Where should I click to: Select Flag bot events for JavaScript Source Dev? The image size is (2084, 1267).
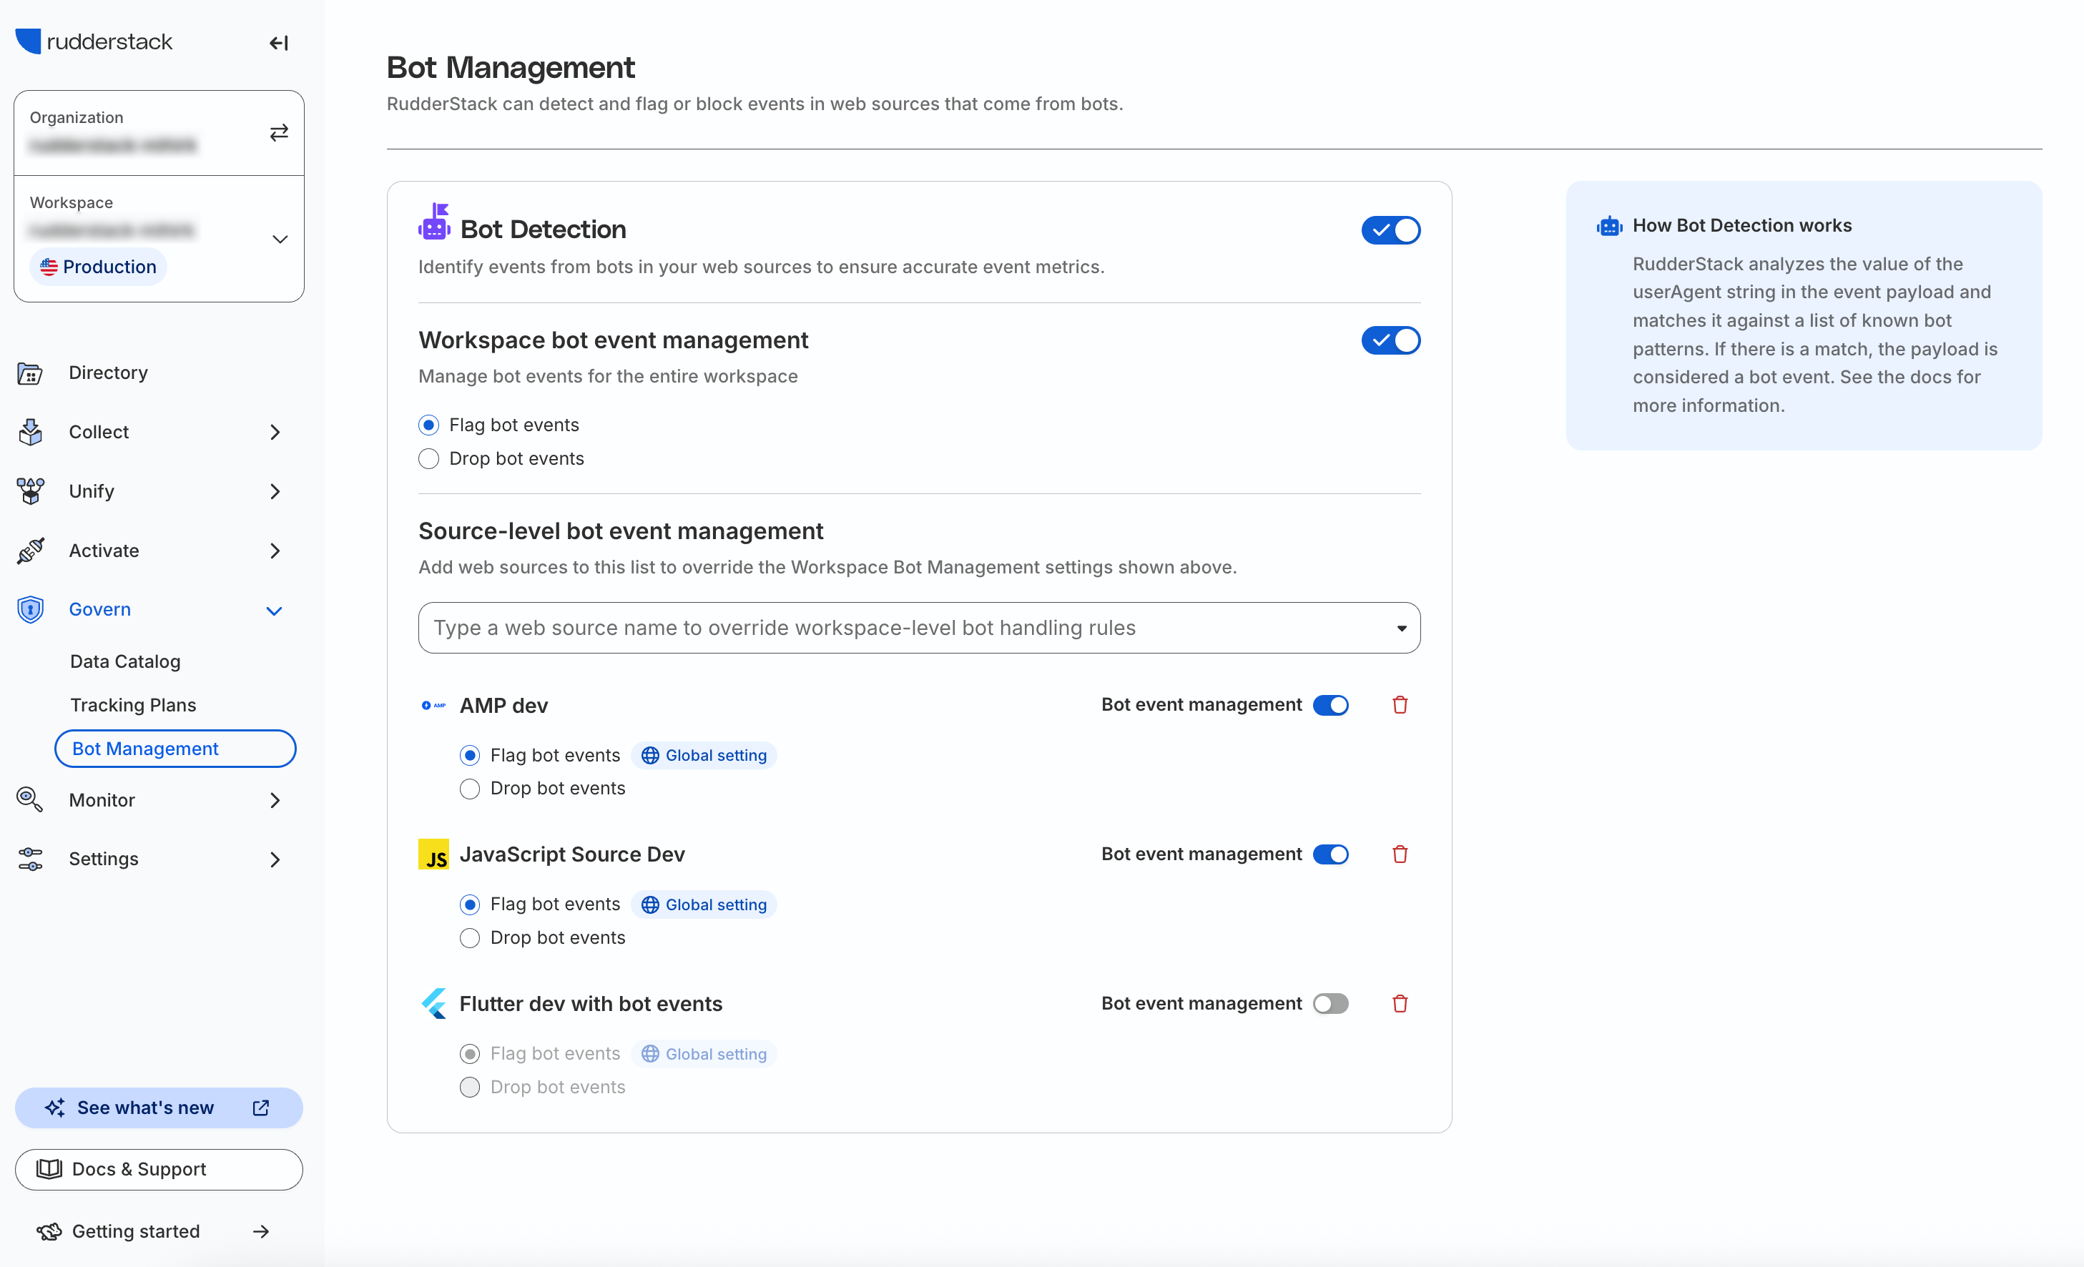tap(469, 905)
